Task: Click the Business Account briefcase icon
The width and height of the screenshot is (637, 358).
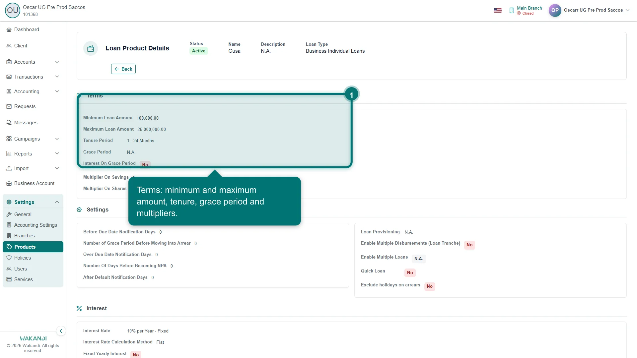Action: pos(9,183)
